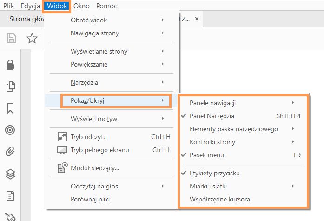The width and height of the screenshot is (324, 221).
Task: Open the Edycja menu
Action: (30, 6)
